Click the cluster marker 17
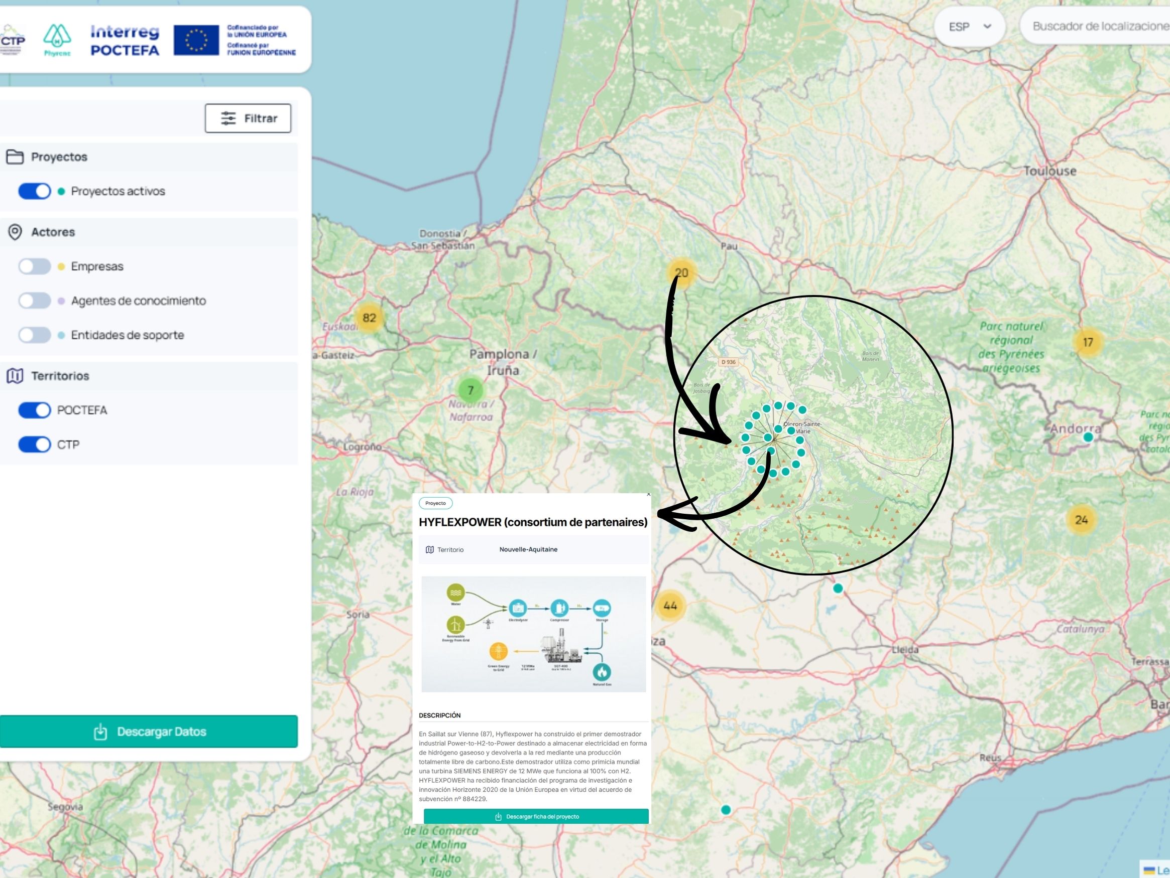 [x=1088, y=342]
